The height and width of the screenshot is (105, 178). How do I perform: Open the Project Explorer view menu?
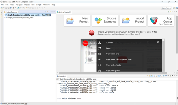(50, 12)
